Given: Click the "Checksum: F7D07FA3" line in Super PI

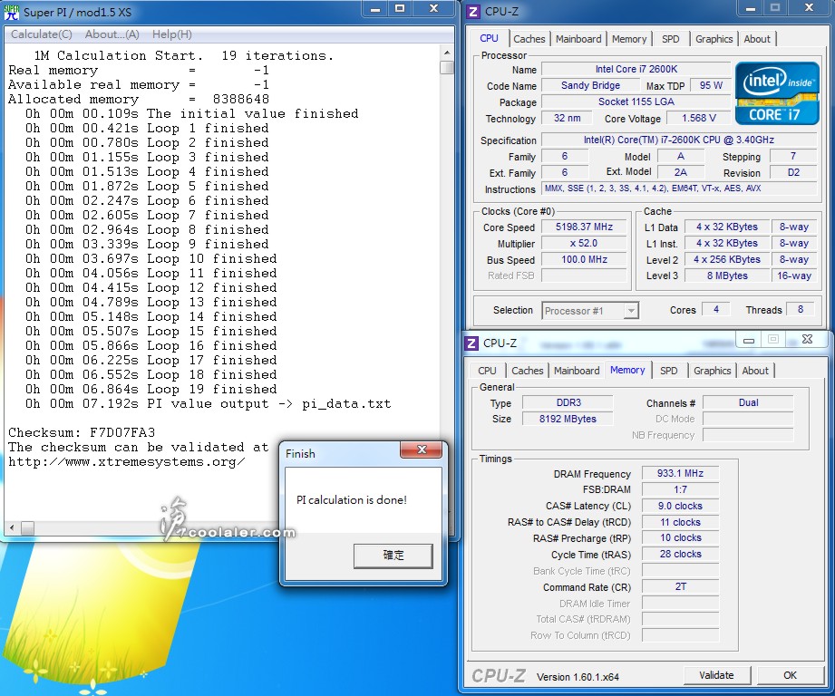Looking at the screenshot, I should pos(82,432).
